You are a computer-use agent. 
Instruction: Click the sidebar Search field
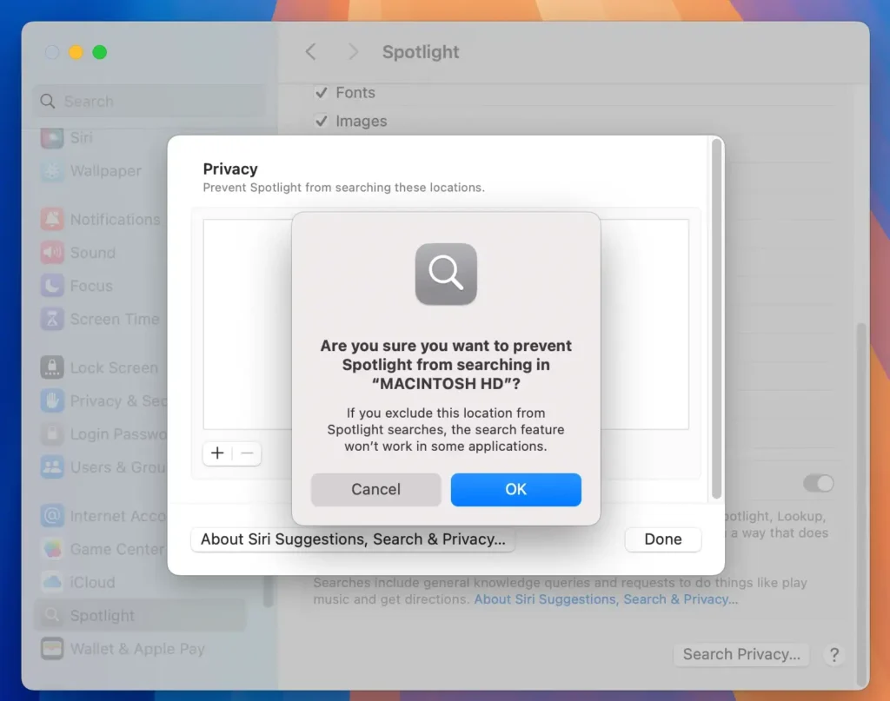pyautogui.click(x=149, y=102)
